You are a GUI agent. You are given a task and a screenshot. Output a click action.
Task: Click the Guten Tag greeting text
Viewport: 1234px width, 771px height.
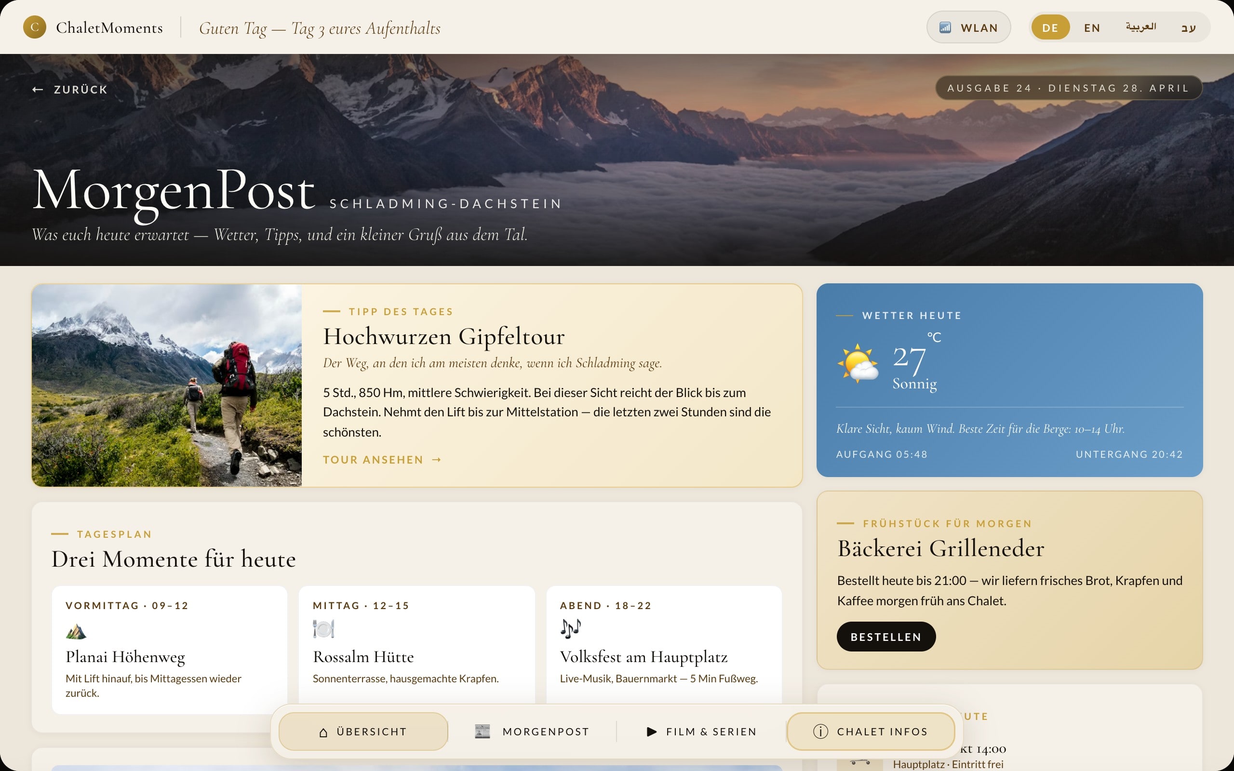pyautogui.click(x=320, y=28)
